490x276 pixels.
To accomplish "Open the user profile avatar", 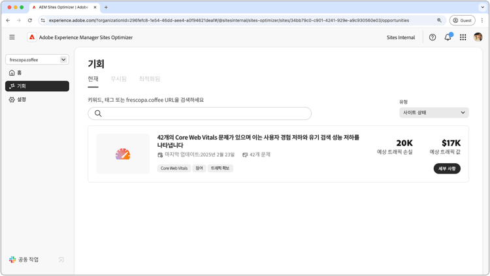I will point(478,37).
